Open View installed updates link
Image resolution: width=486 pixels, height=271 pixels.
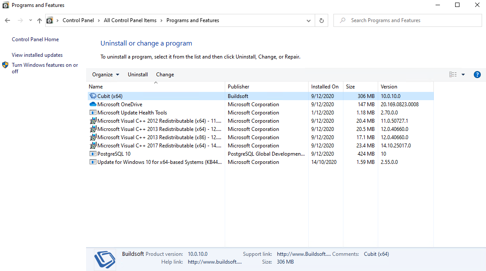coord(37,55)
